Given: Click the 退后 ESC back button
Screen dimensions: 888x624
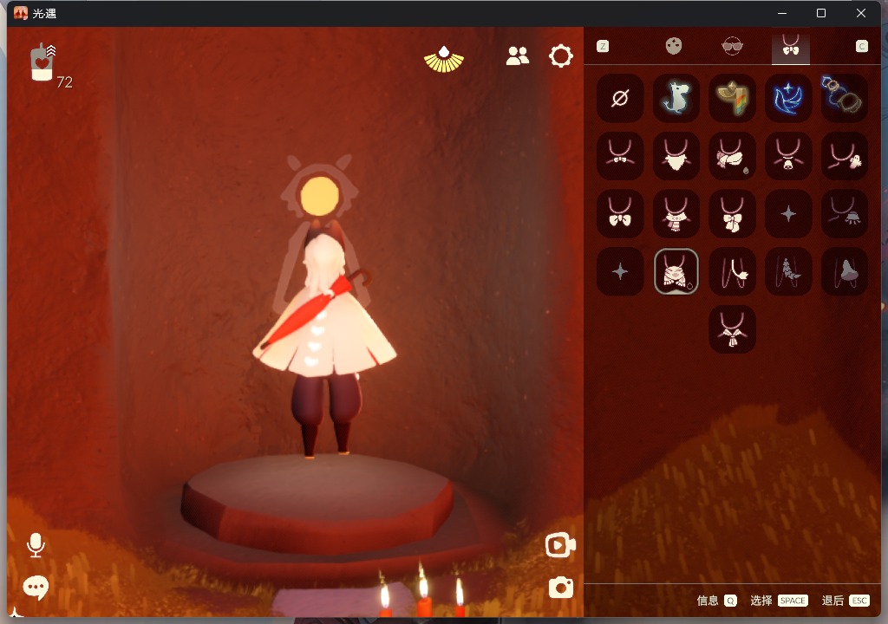Looking at the screenshot, I should (846, 601).
